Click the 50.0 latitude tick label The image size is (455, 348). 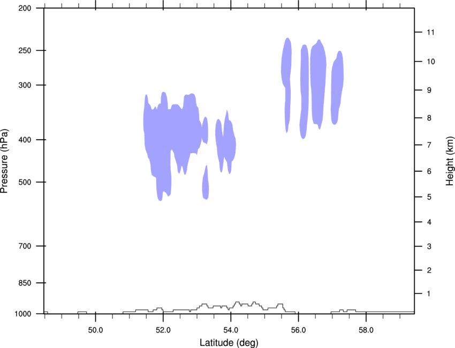[x=95, y=330]
